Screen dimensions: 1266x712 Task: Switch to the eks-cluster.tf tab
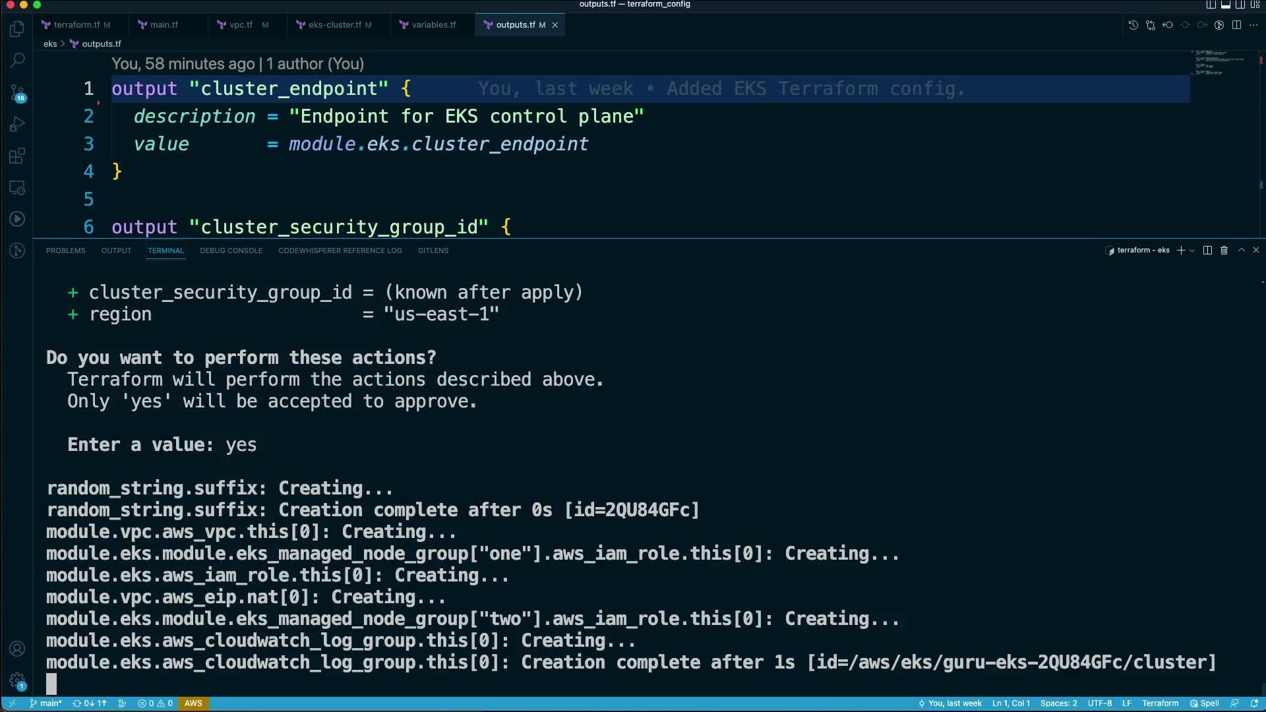click(335, 25)
